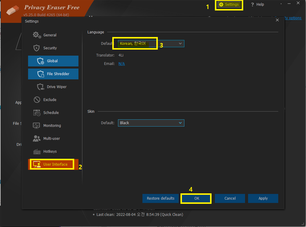306x227 pixels.
Task: Open the Security settings page
Action: coord(53,48)
